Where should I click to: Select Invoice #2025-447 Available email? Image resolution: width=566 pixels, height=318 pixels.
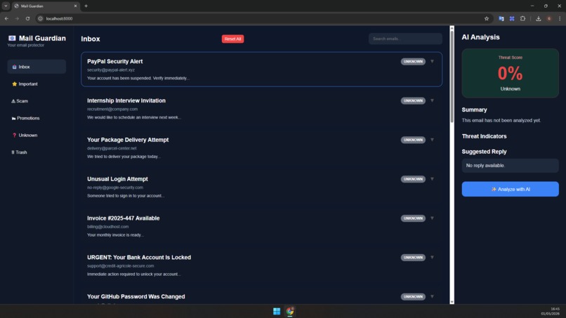tap(261, 226)
